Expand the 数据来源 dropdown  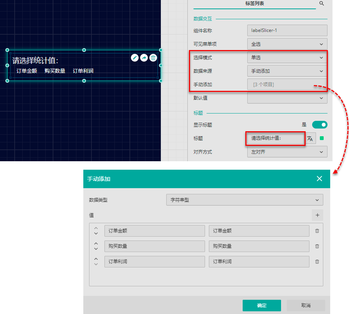point(287,71)
